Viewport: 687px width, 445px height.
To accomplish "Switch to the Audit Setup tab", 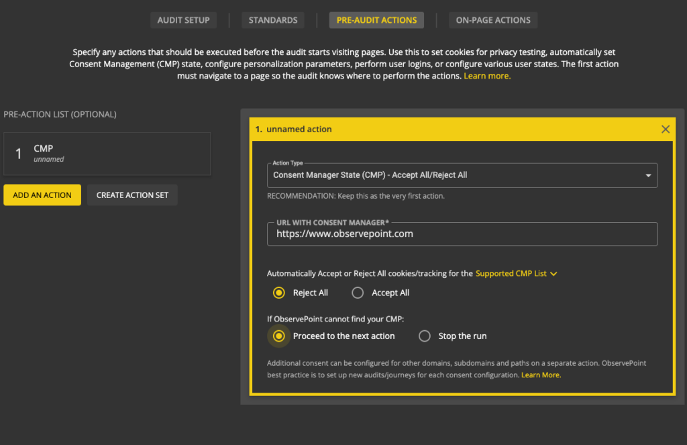I will pos(183,20).
